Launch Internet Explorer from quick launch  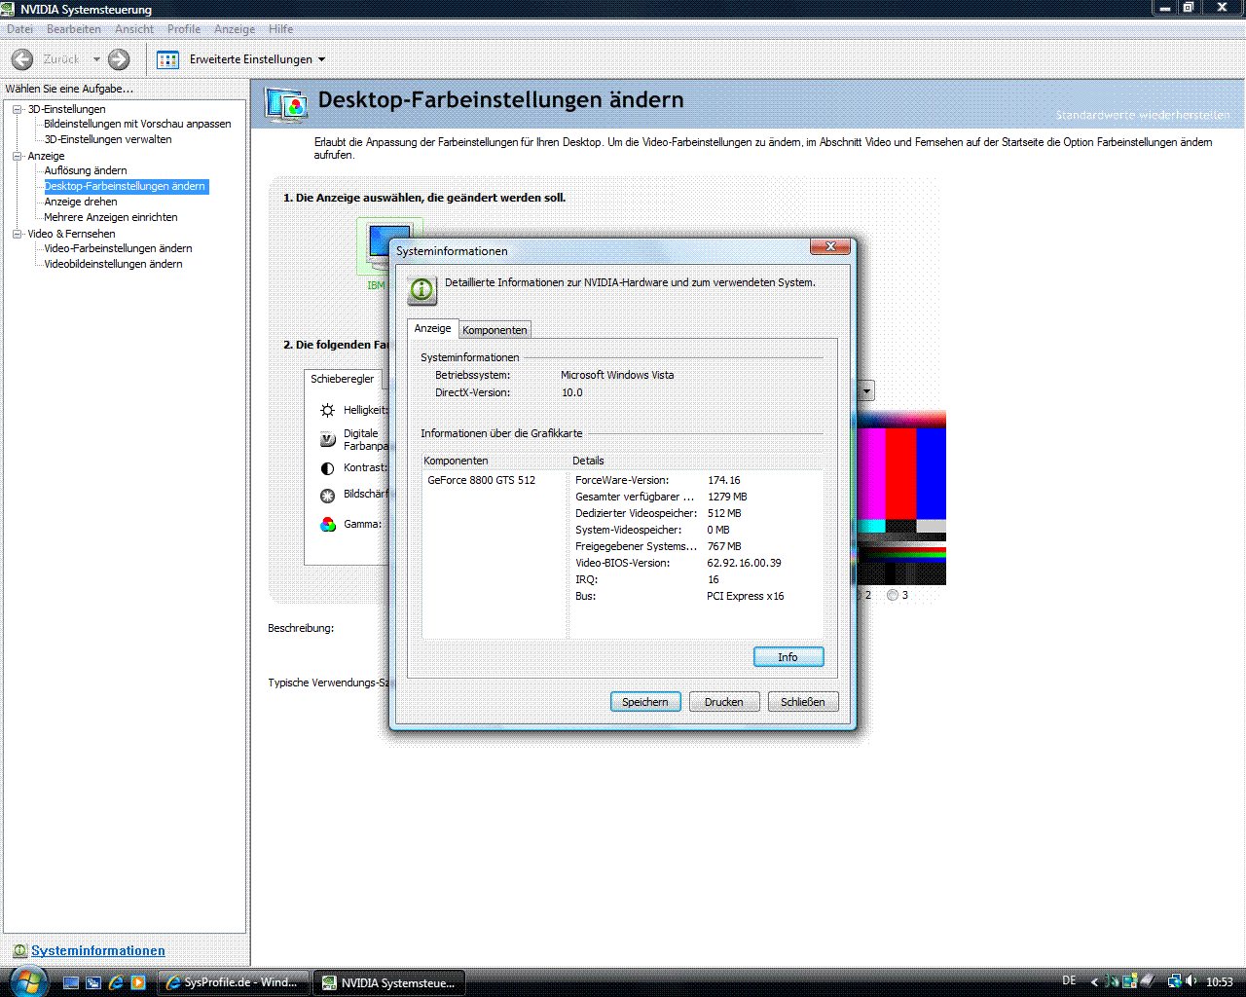(116, 982)
